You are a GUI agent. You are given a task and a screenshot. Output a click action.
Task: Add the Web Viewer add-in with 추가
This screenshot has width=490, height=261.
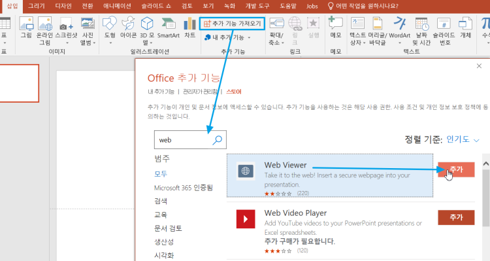456,169
